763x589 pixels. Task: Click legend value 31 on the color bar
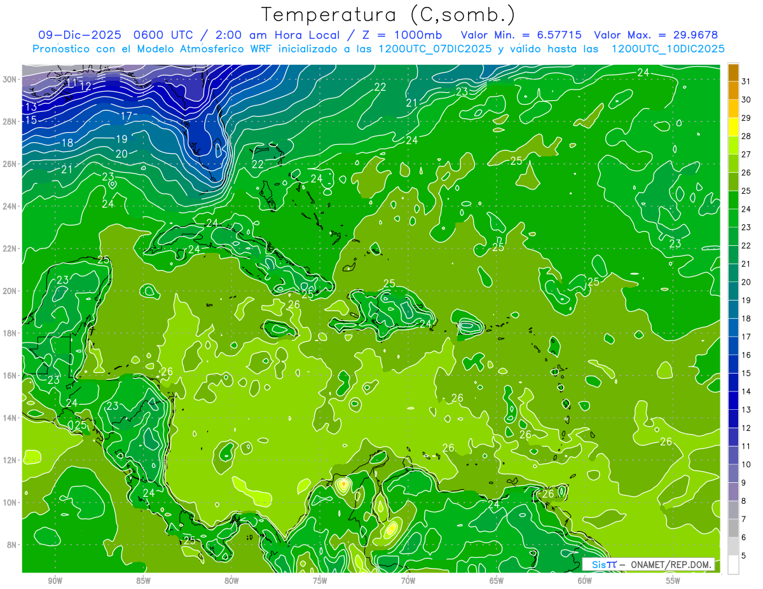pos(746,81)
